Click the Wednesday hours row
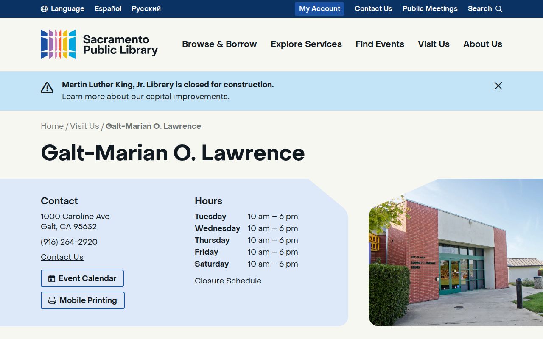The image size is (543, 339). click(246, 228)
